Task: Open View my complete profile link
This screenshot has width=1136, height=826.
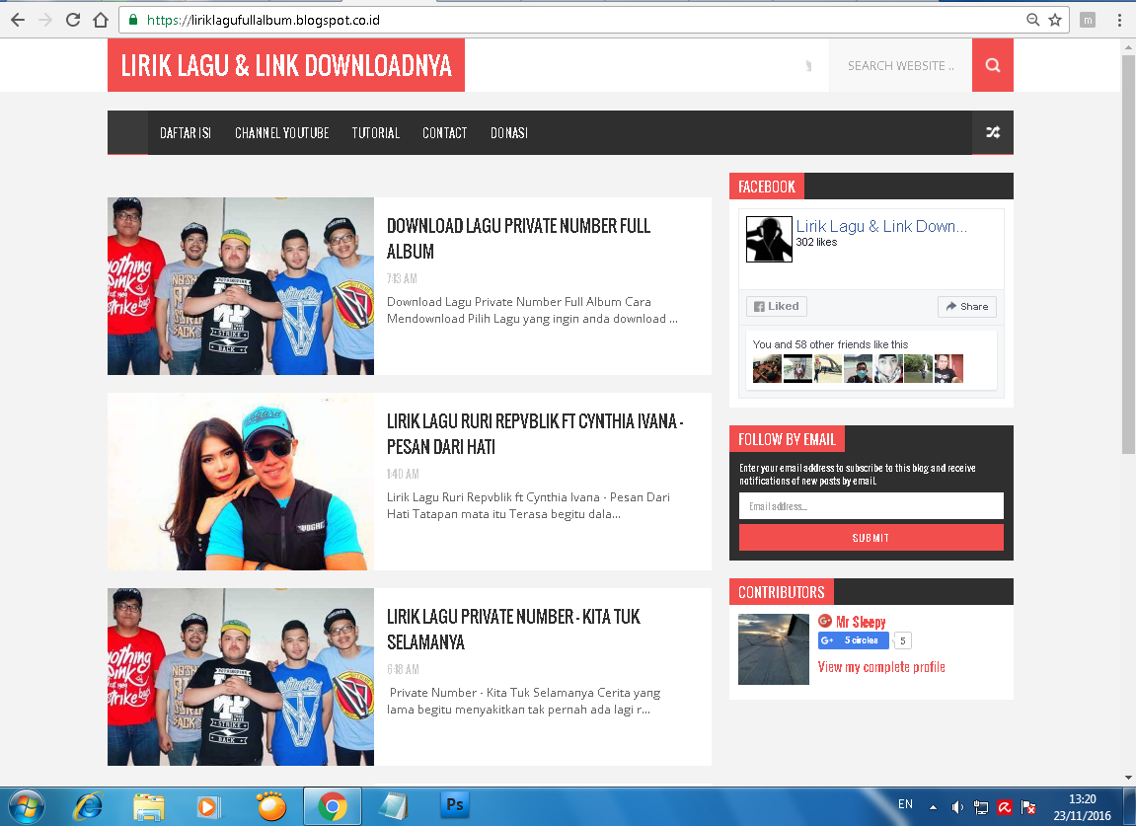Action: 881,666
